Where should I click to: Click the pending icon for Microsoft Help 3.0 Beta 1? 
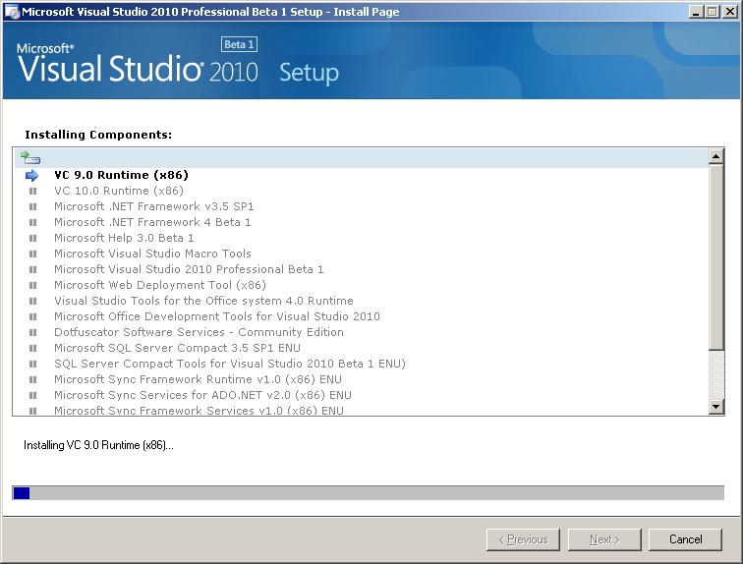(32, 238)
